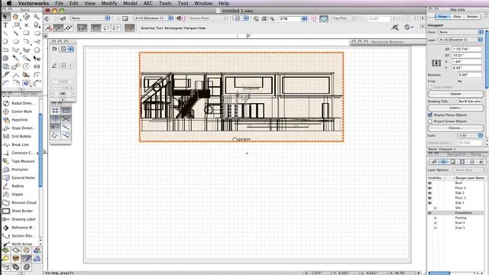Toggle visibility of Floor 2 layer
The height and width of the screenshot is (275, 489).
[x=430, y=188]
